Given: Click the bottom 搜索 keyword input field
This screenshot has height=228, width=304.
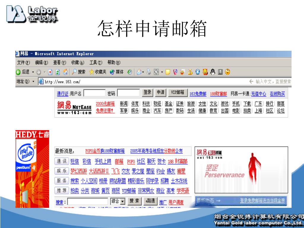Looking at the screenshot, I should pos(88,202).
